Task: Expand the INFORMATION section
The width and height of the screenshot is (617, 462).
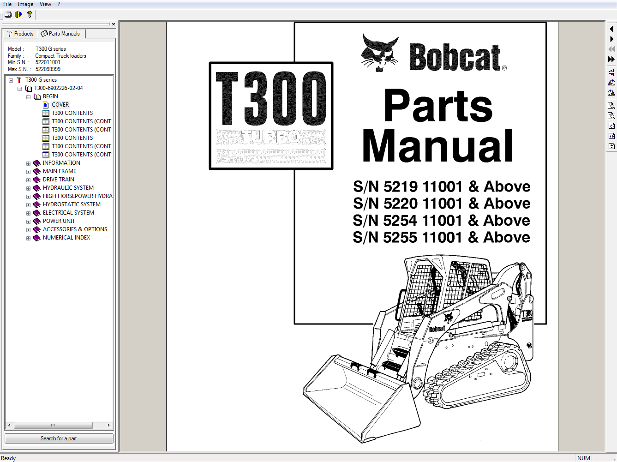Action: tap(28, 163)
